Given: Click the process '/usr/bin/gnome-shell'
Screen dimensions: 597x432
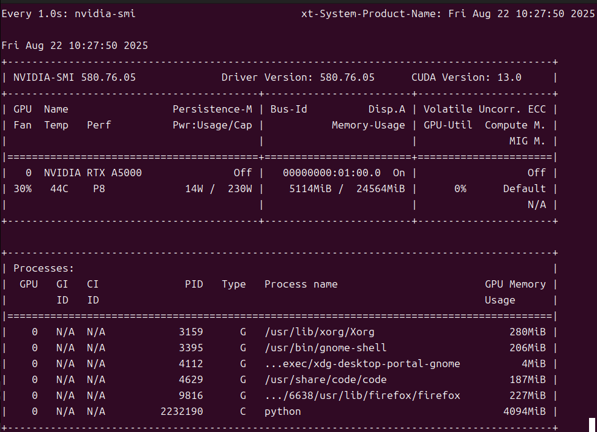Looking at the screenshot, I should (326, 348).
